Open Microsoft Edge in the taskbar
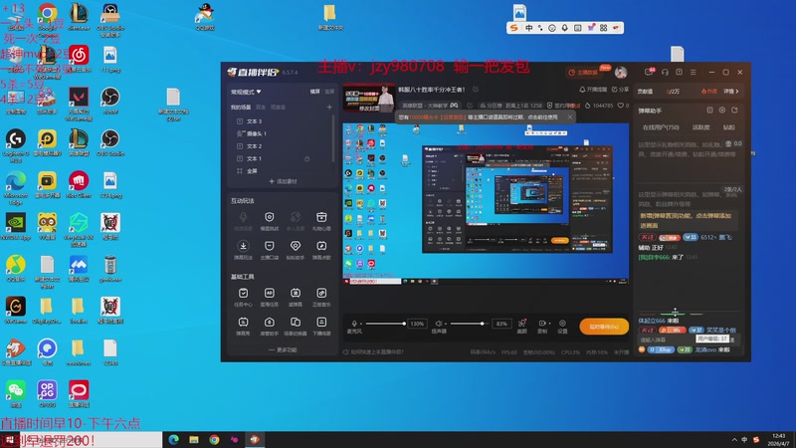The width and height of the screenshot is (796, 448). (x=173, y=439)
